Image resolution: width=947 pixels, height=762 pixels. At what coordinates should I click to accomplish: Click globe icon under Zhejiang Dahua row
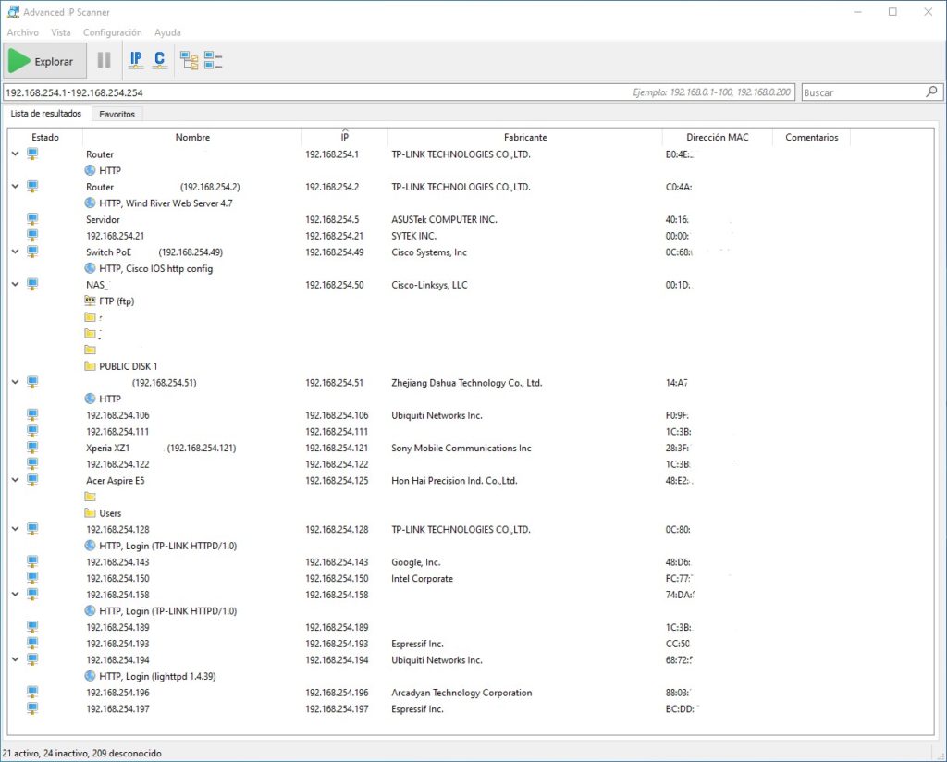pos(90,399)
